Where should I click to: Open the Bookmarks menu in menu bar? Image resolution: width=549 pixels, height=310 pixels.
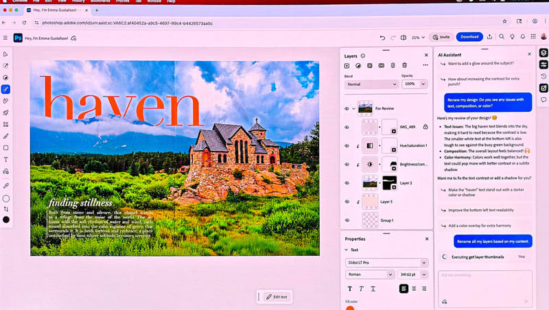pyautogui.click(x=102, y=2)
